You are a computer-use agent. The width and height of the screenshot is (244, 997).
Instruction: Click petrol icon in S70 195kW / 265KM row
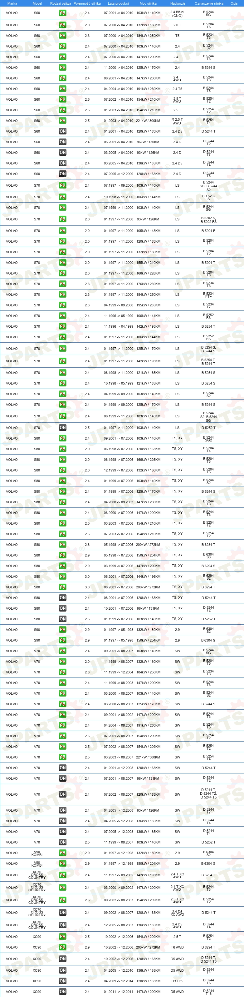(62, 305)
